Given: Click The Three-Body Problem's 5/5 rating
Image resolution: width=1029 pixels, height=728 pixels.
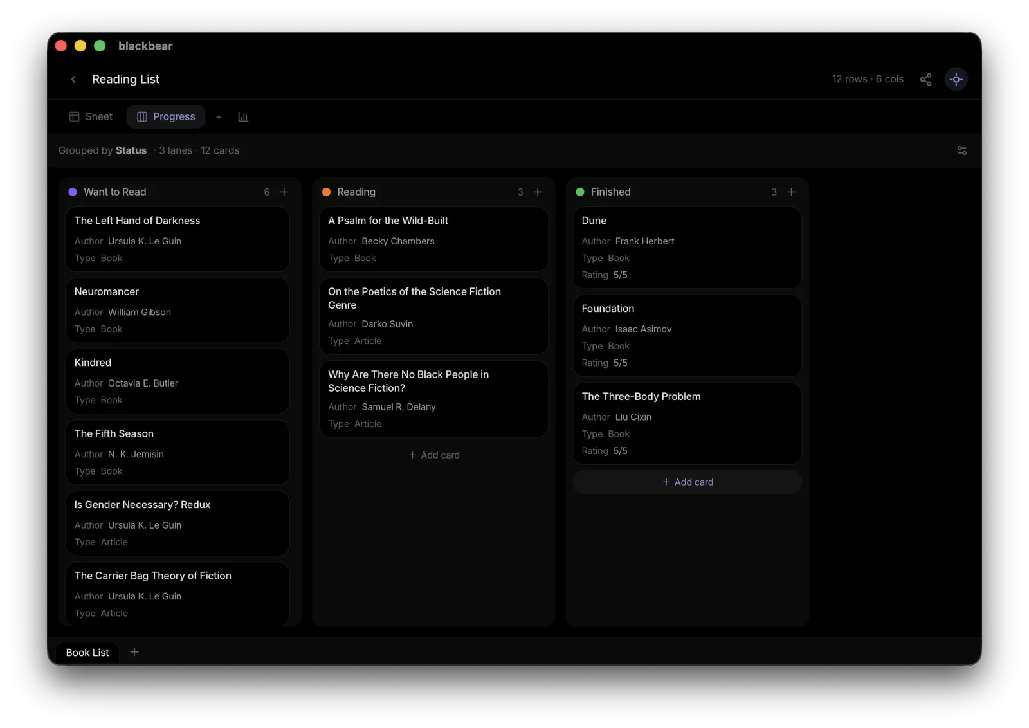Looking at the screenshot, I should (x=621, y=451).
